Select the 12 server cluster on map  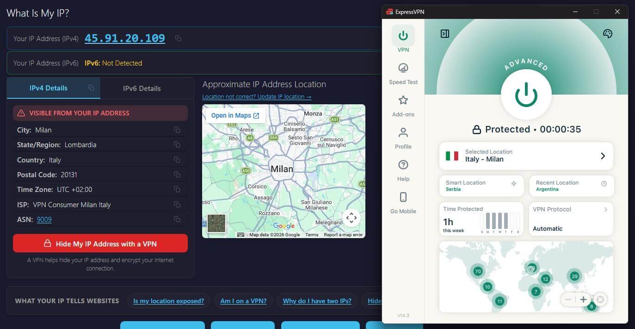546,279
